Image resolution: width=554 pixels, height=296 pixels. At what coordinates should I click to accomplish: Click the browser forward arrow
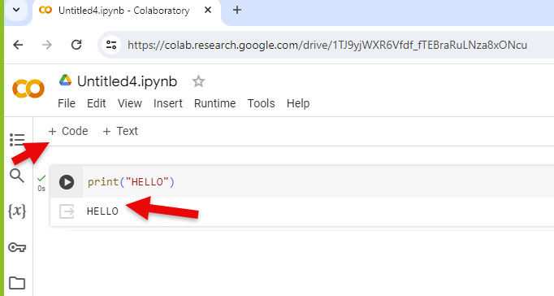point(47,45)
